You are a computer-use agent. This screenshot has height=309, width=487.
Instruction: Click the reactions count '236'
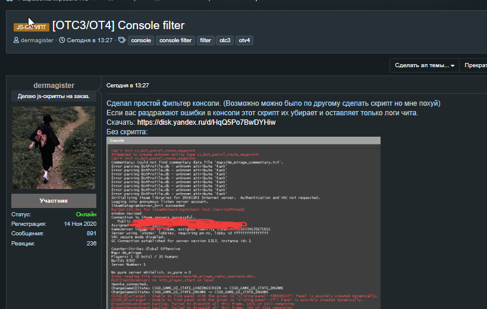[x=92, y=244]
